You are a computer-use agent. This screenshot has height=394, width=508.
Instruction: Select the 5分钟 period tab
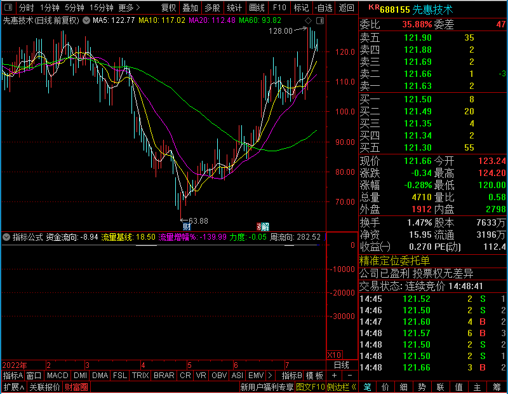click(x=74, y=8)
